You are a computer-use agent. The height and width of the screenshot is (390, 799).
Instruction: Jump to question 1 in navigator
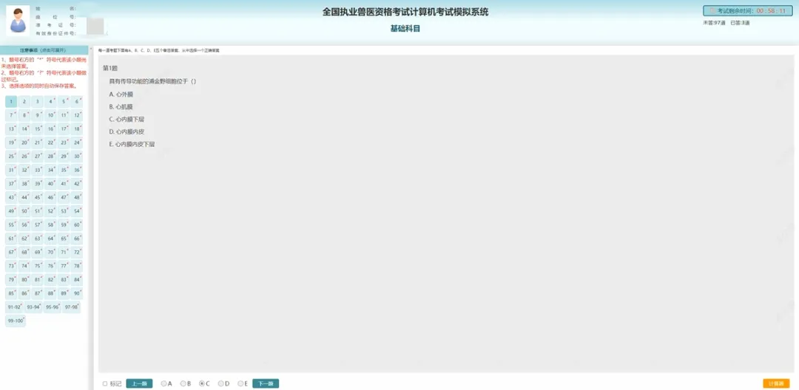[11, 102]
